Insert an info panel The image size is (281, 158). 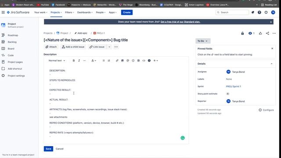click(149, 61)
